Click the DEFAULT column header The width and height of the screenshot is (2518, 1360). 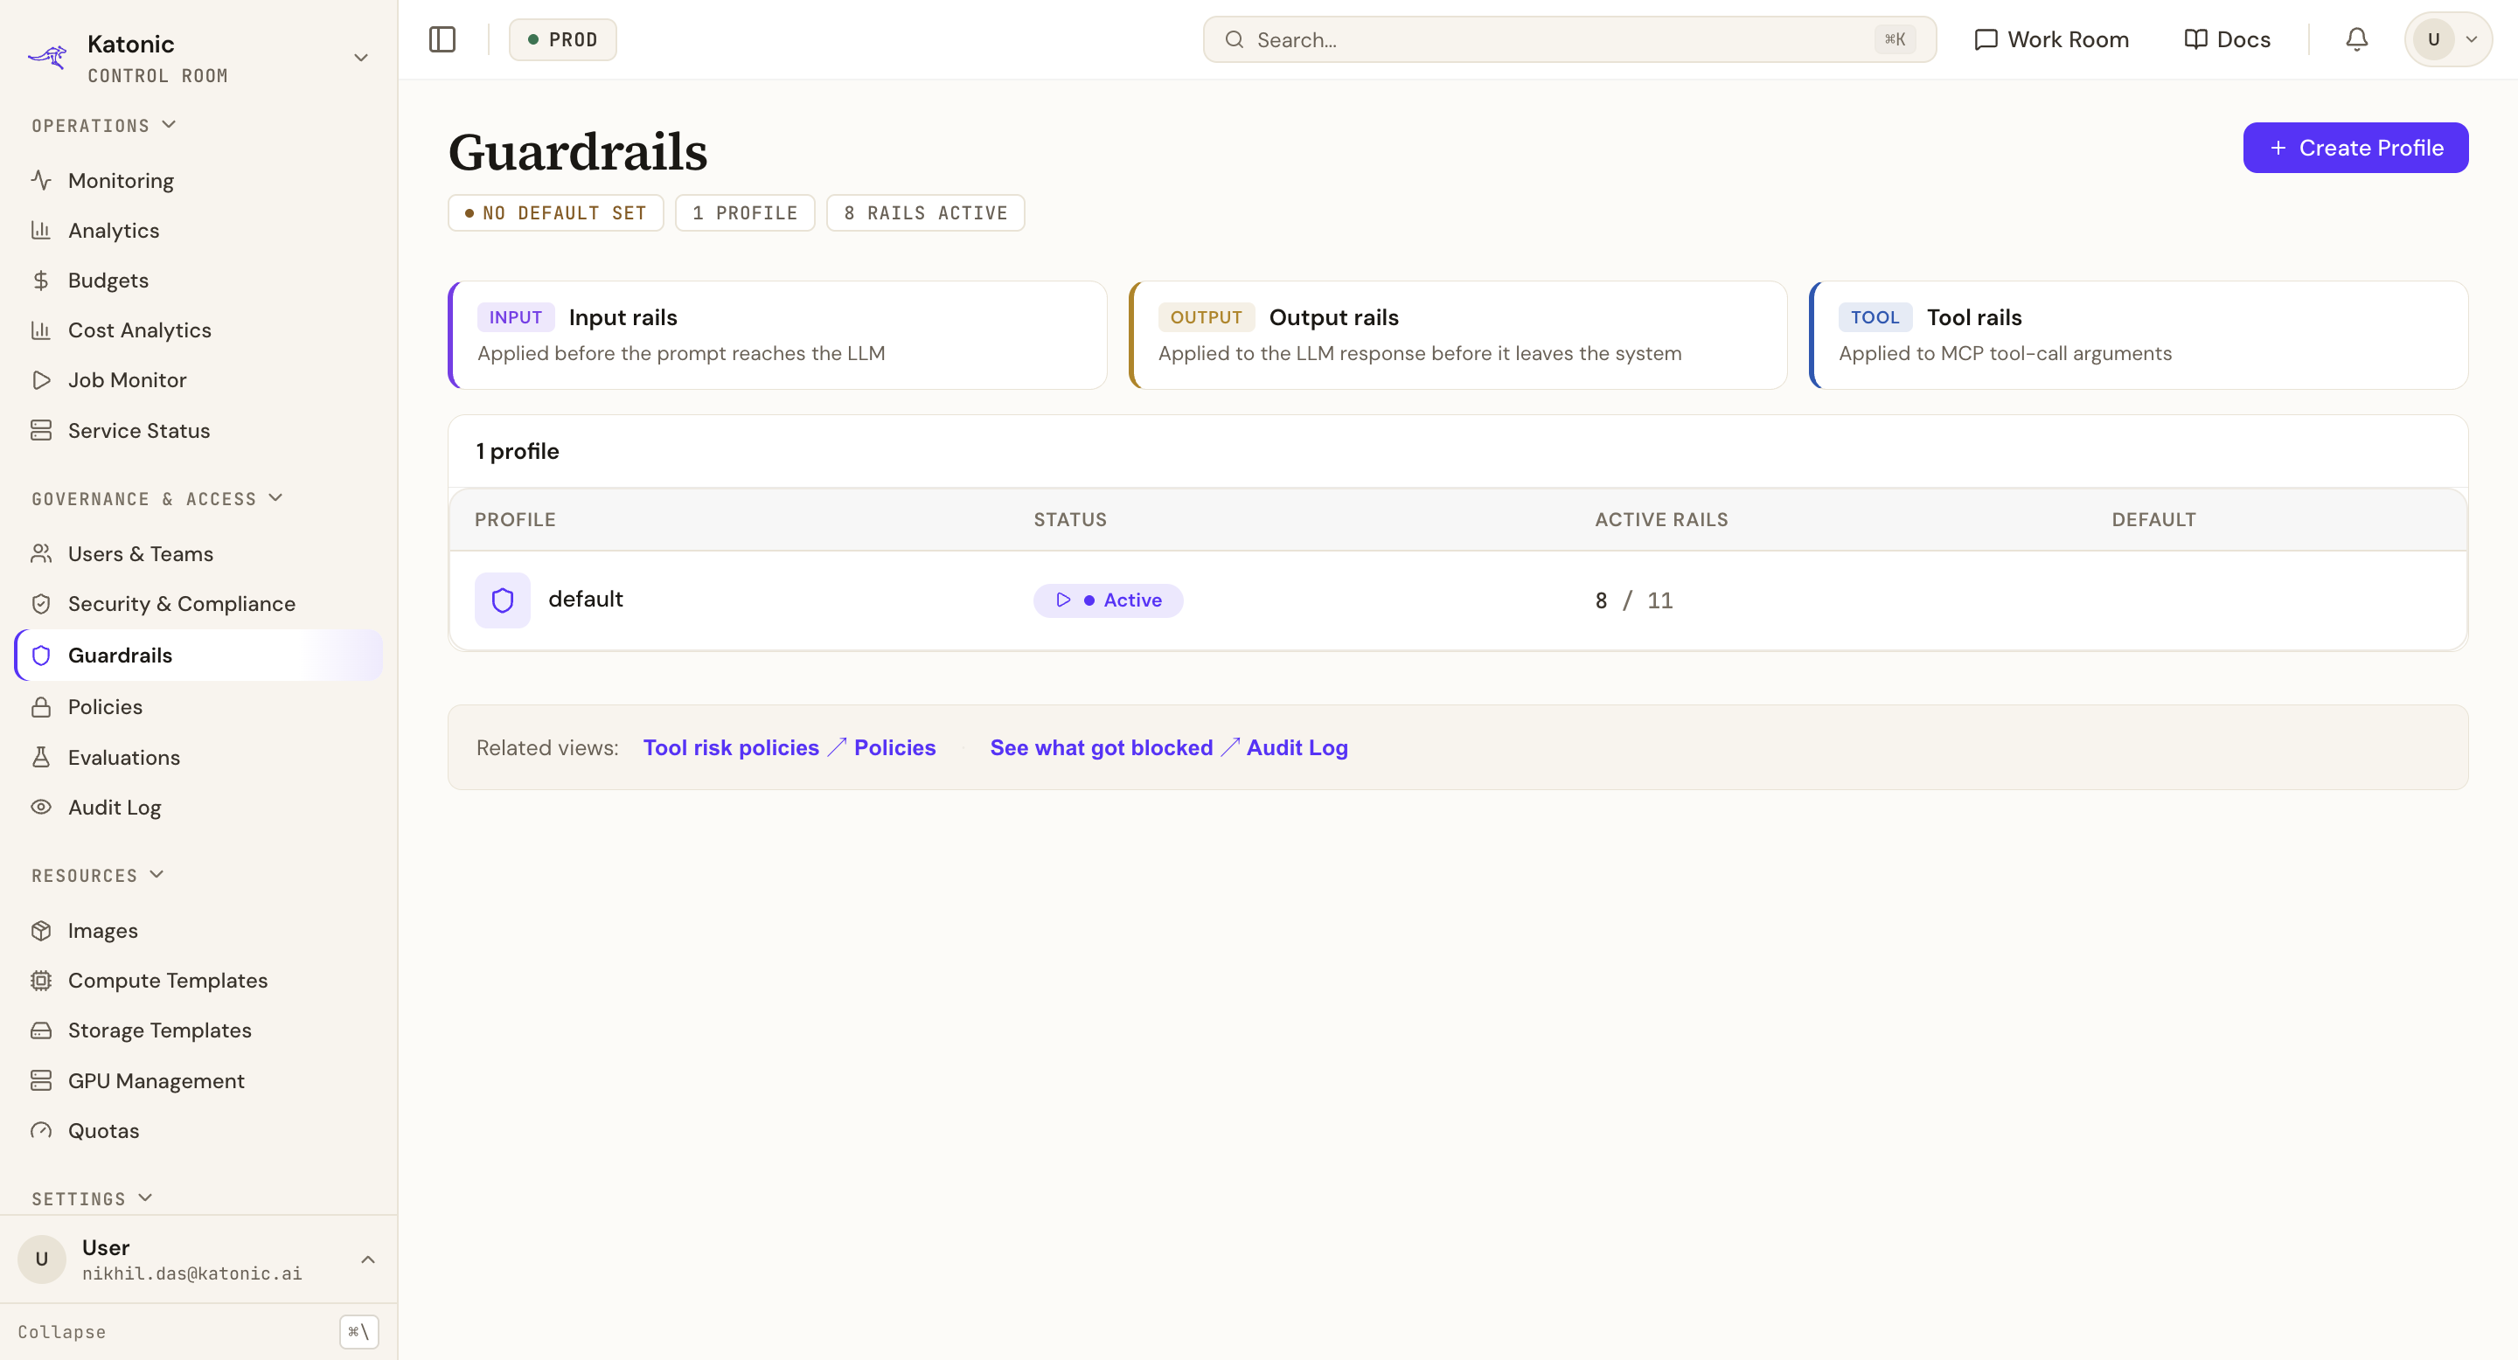coord(2153,520)
